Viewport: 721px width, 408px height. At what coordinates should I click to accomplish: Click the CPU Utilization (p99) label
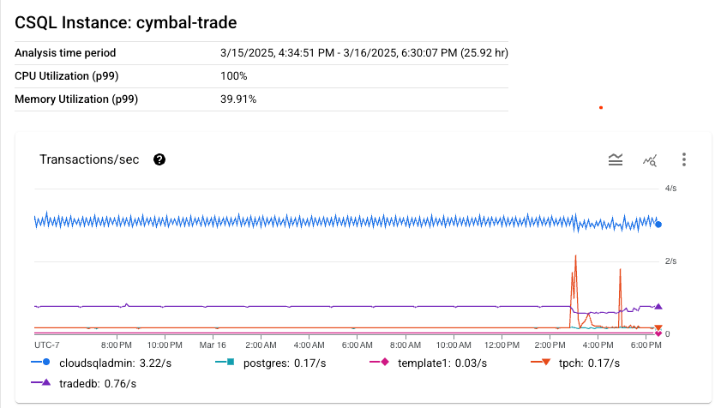click(67, 76)
